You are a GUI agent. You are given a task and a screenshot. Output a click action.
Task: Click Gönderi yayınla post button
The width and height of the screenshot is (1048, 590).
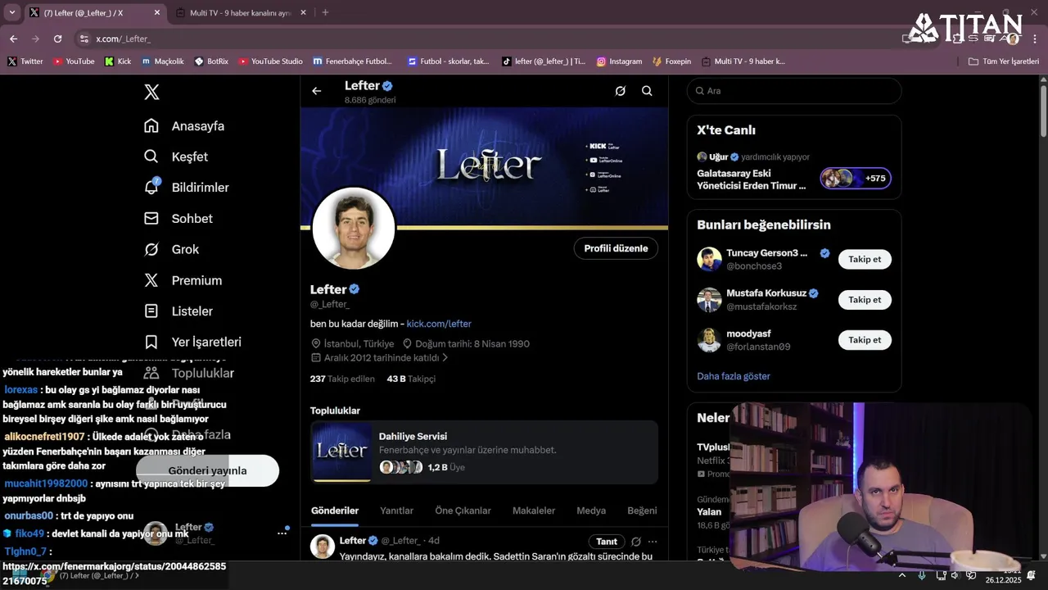point(207,470)
